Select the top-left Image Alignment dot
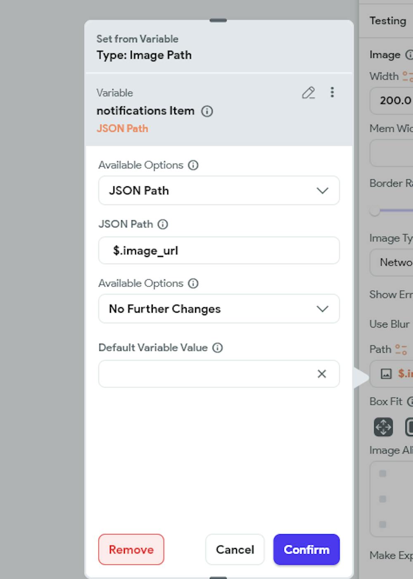Image resolution: width=413 pixels, height=579 pixels. (x=382, y=474)
